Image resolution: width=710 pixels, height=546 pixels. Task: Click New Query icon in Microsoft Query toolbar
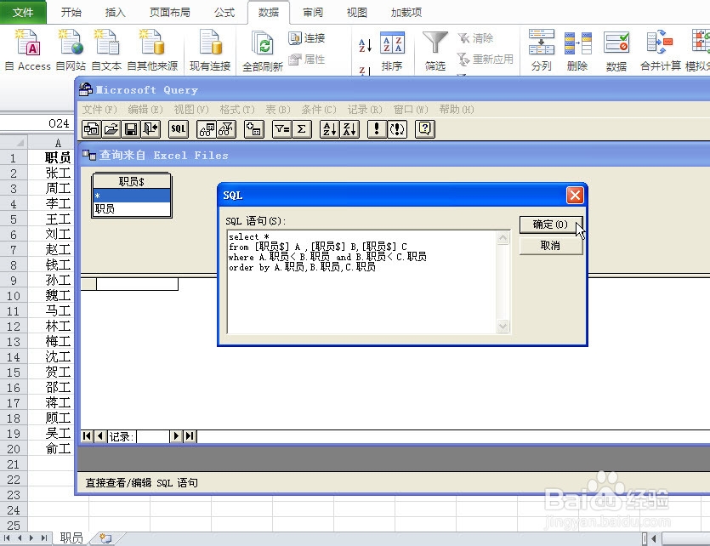(92, 129)
